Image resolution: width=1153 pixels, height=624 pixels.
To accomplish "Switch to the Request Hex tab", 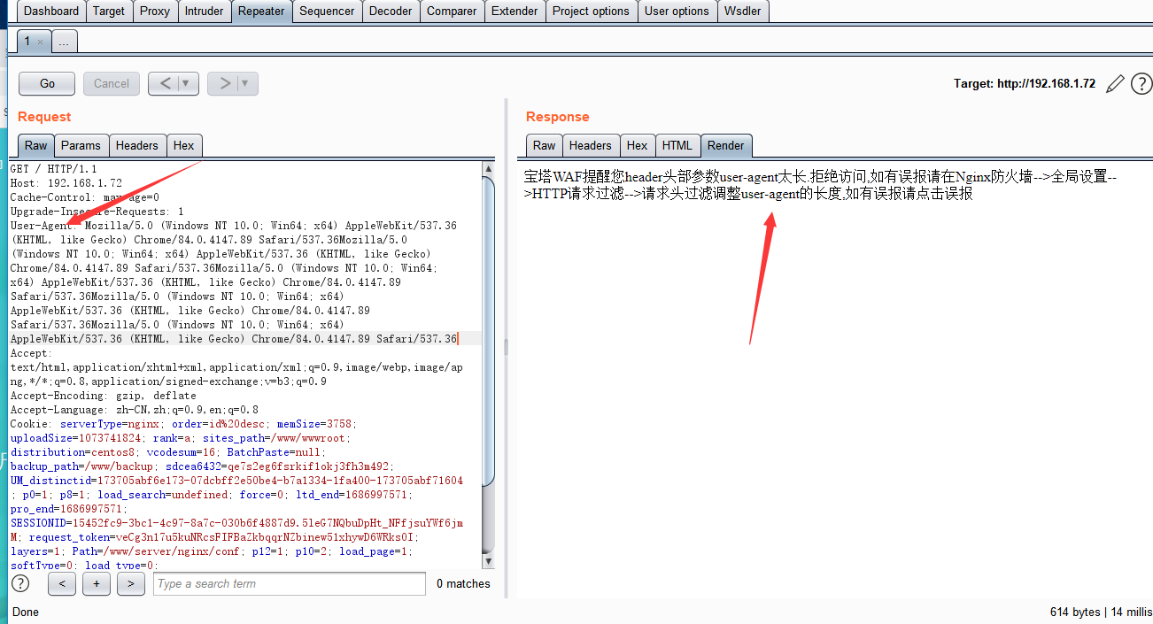I will pyautogui.click(x=184, y=146).
